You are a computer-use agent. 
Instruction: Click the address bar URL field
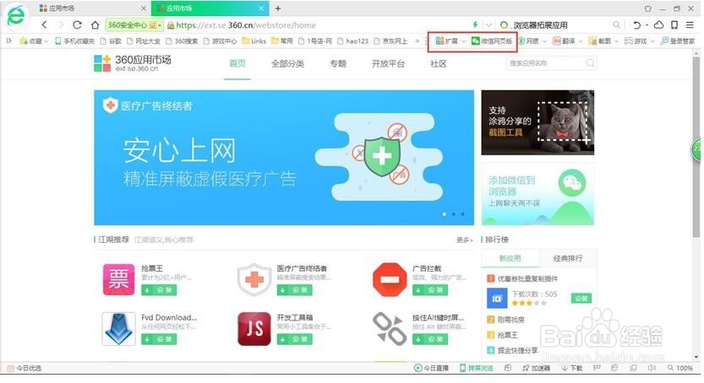(314, 25)
